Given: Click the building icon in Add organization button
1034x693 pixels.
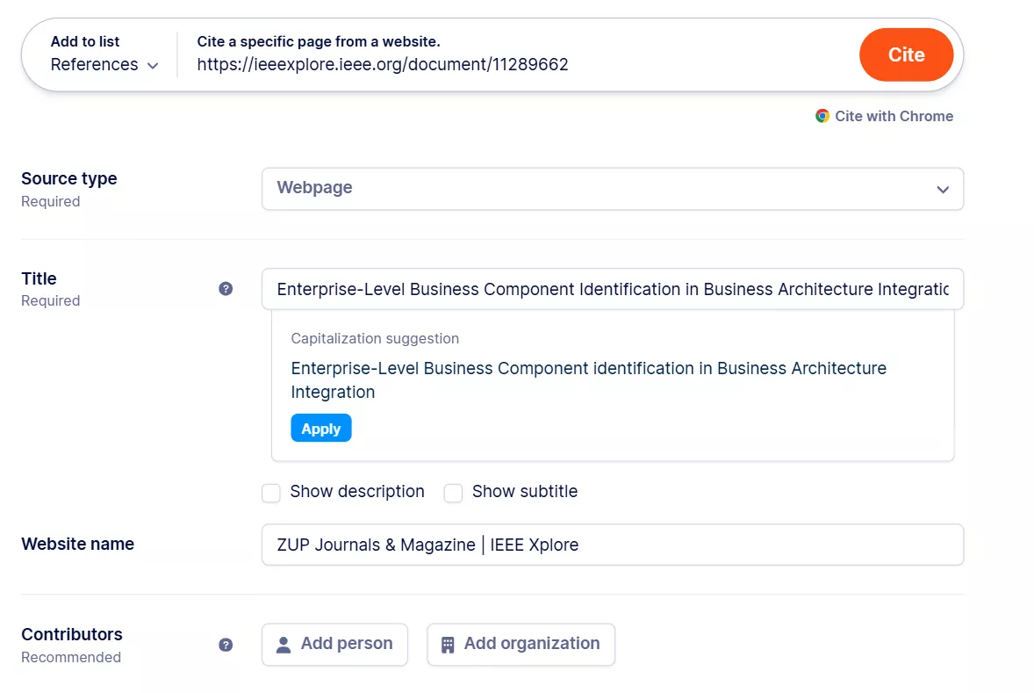Looking at the screenshot, I should [448, 644].
